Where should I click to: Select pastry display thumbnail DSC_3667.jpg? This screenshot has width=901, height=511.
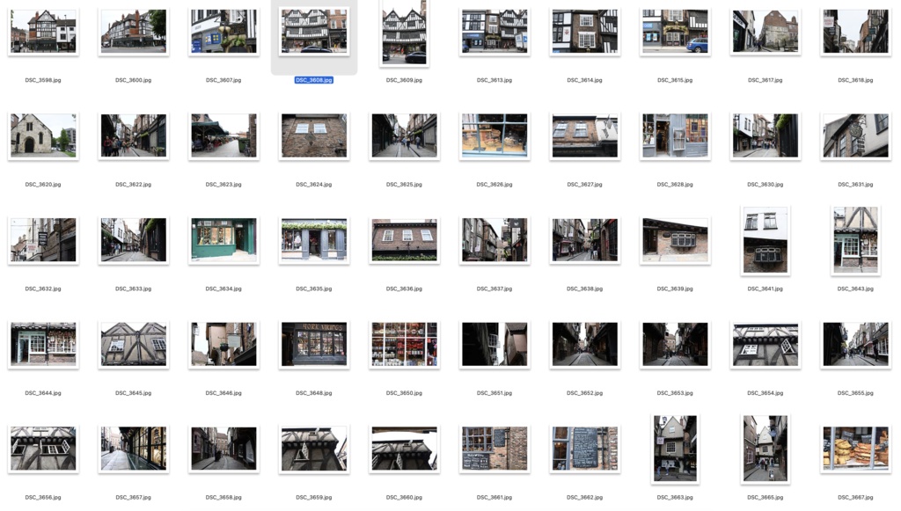pyautogui.click(x=855, y=449)
